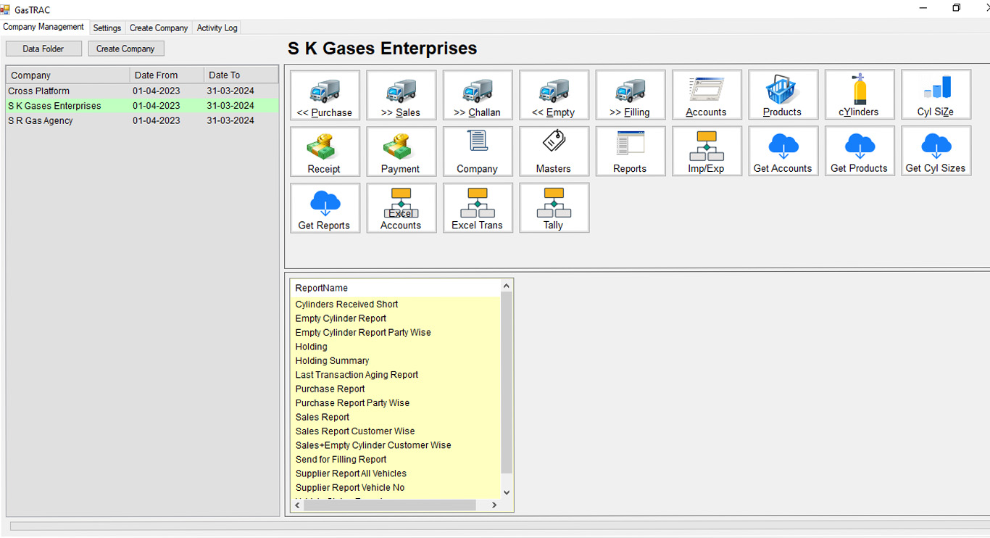
Task: Minimize the GasTRAC window
Action: (x=923, y=8)
